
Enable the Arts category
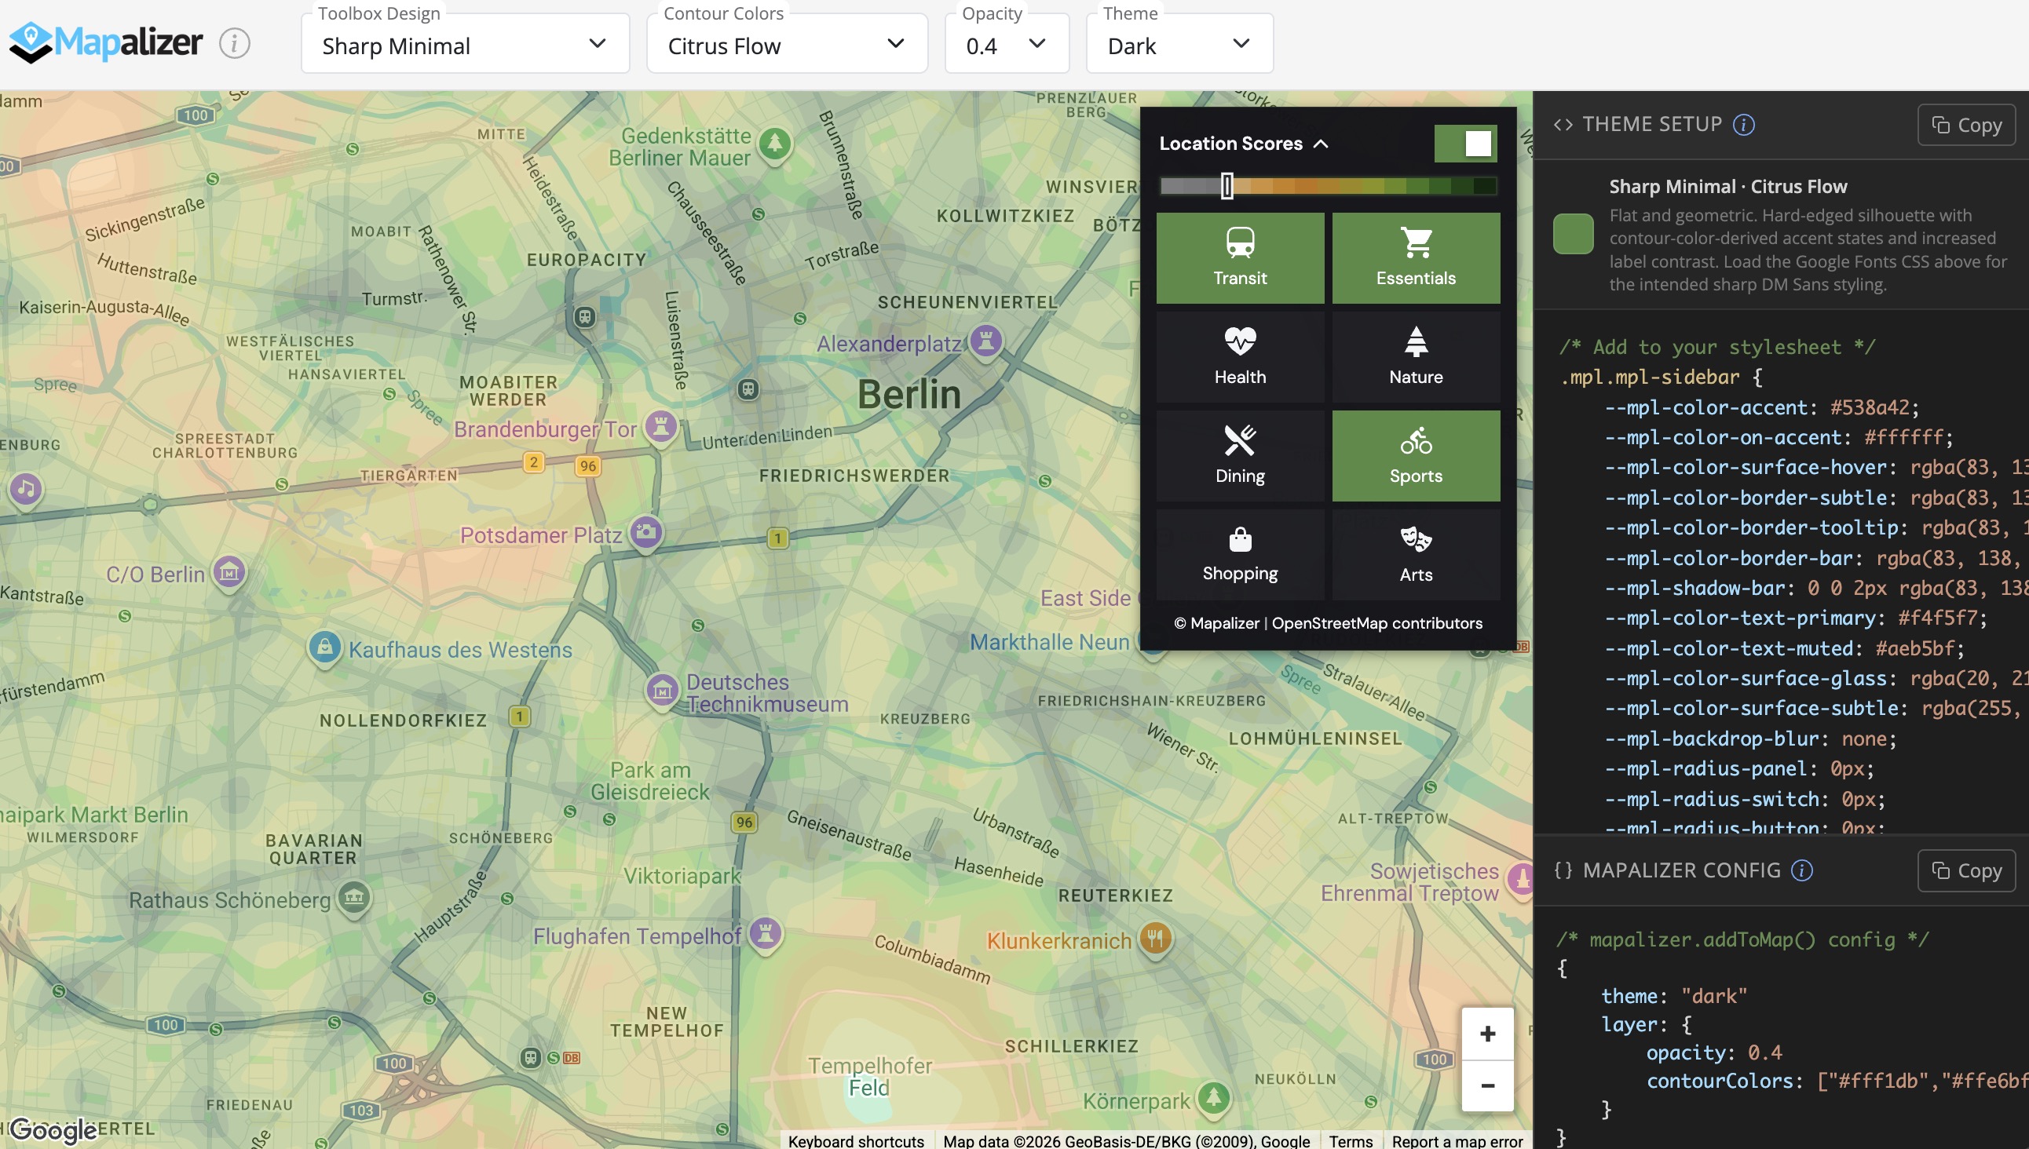click(x=1416, y=554)
